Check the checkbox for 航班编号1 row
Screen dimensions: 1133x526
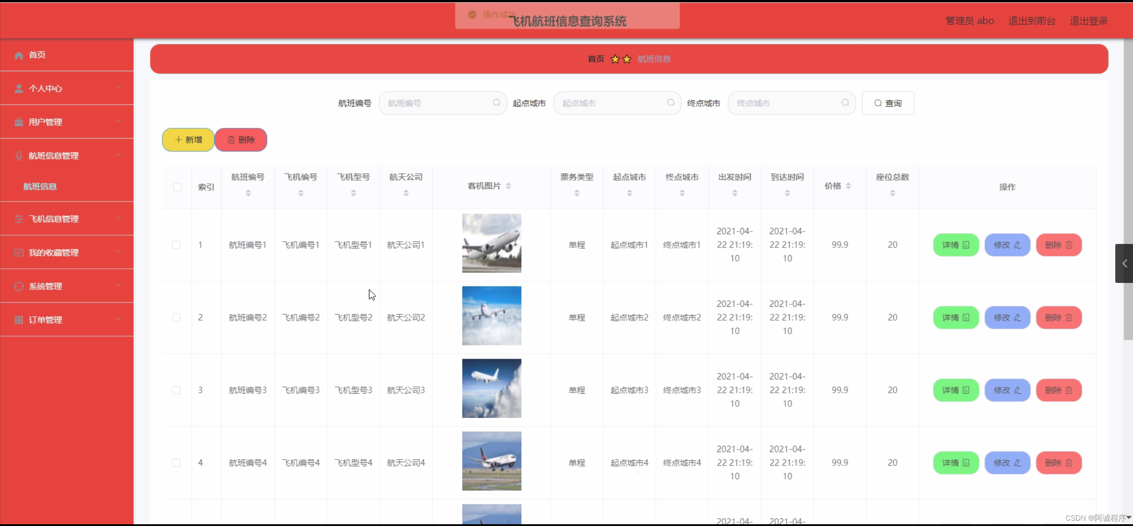[x=176, y=244]
